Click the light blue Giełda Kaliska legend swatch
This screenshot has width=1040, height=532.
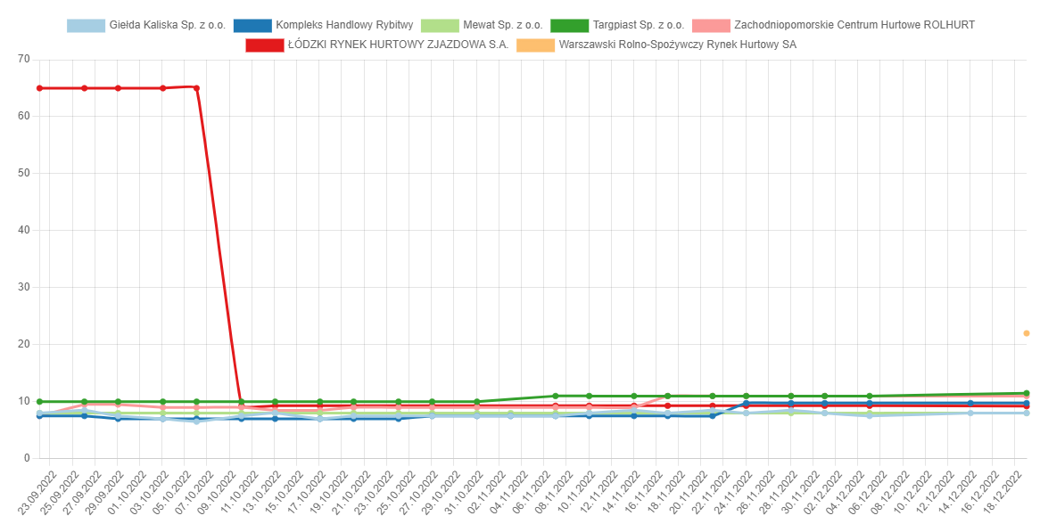[x=85, y=25]
